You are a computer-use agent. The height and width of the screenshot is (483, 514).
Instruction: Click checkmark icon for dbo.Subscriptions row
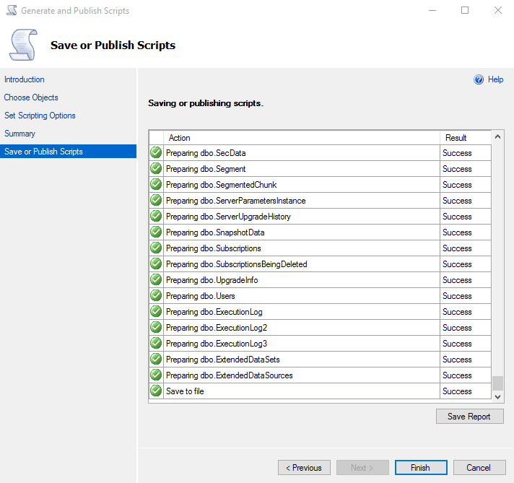(156, 248)
